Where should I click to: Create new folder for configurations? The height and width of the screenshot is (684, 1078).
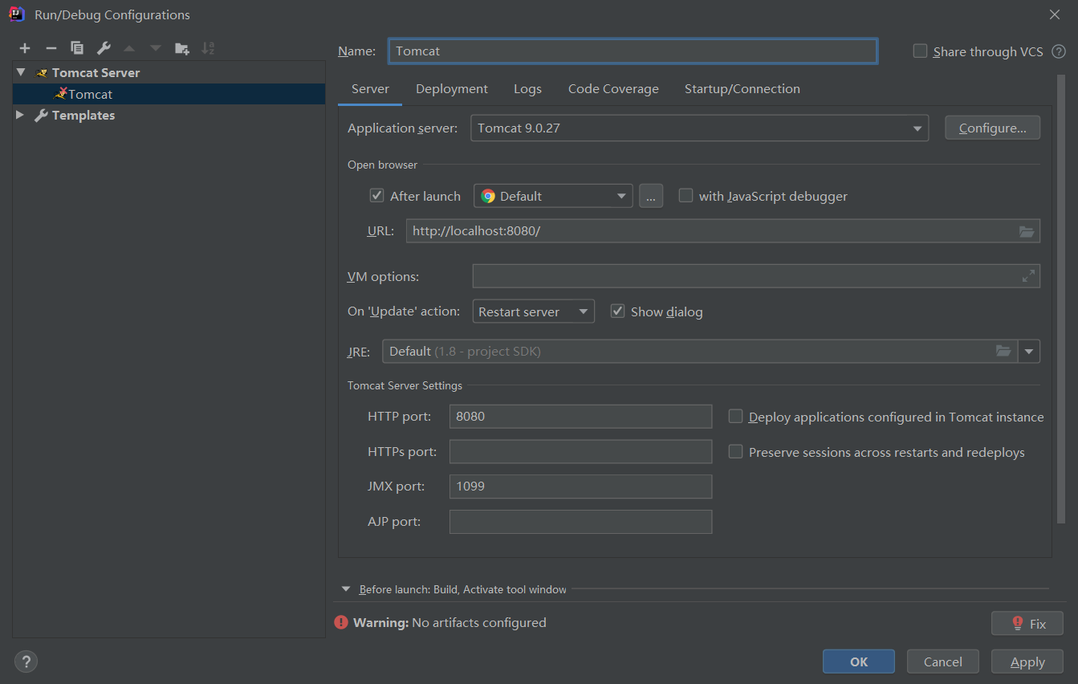pyautogui.click(x=182, y=48)
